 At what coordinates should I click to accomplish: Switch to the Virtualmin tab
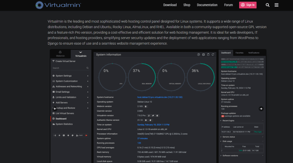tap(81, 54)
